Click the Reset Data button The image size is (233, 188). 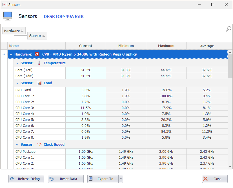(x=66, y=179)
